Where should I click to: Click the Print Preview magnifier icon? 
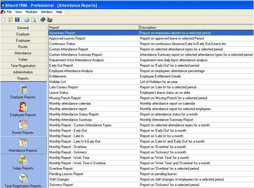pos(34,20)
